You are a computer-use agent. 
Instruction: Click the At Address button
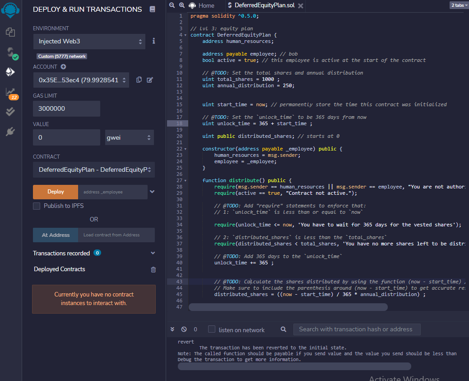[56, 235]
